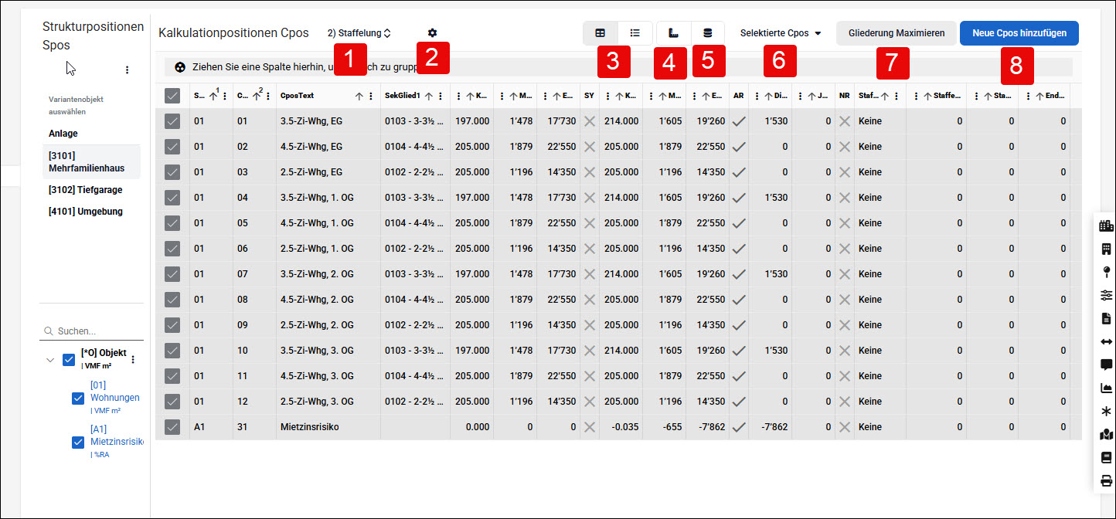Switch to the table grid view

[601, 33]
